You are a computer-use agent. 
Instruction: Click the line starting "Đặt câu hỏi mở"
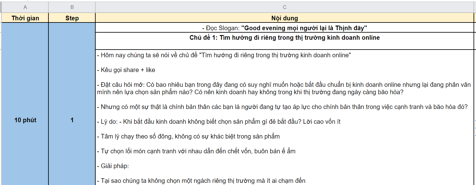click(x=284, y=88)
